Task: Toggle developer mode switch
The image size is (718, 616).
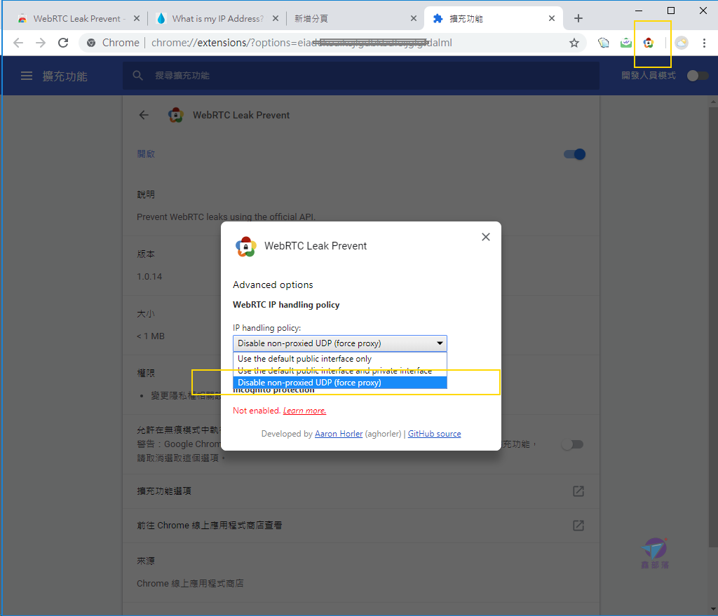Action: tap(698, 76)
